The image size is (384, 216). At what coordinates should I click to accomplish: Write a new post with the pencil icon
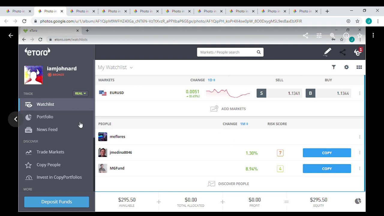pos(327,52)
